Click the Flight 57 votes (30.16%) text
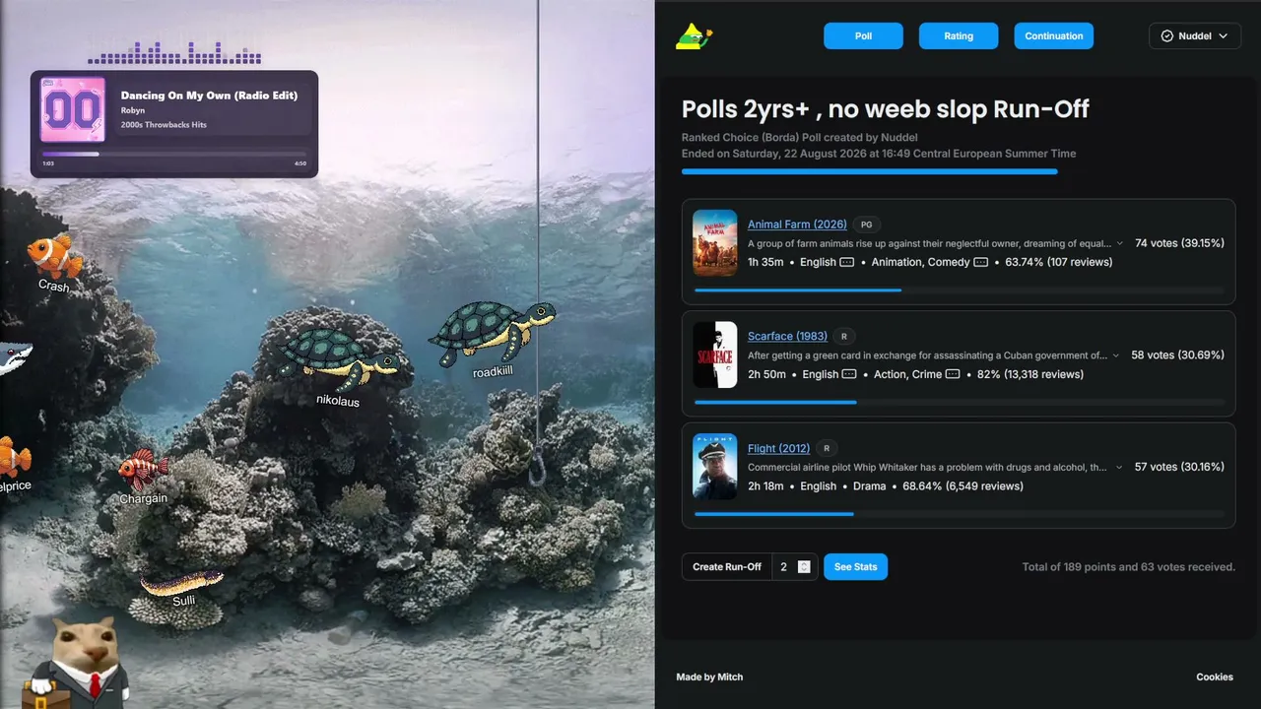The width and height of the screenshot is (1261, 709). pos(1179,468)
